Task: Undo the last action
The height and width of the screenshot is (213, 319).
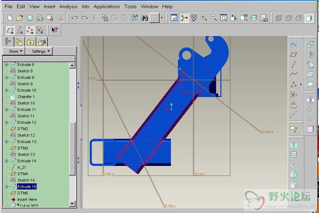Action: (x=75, y=18)
